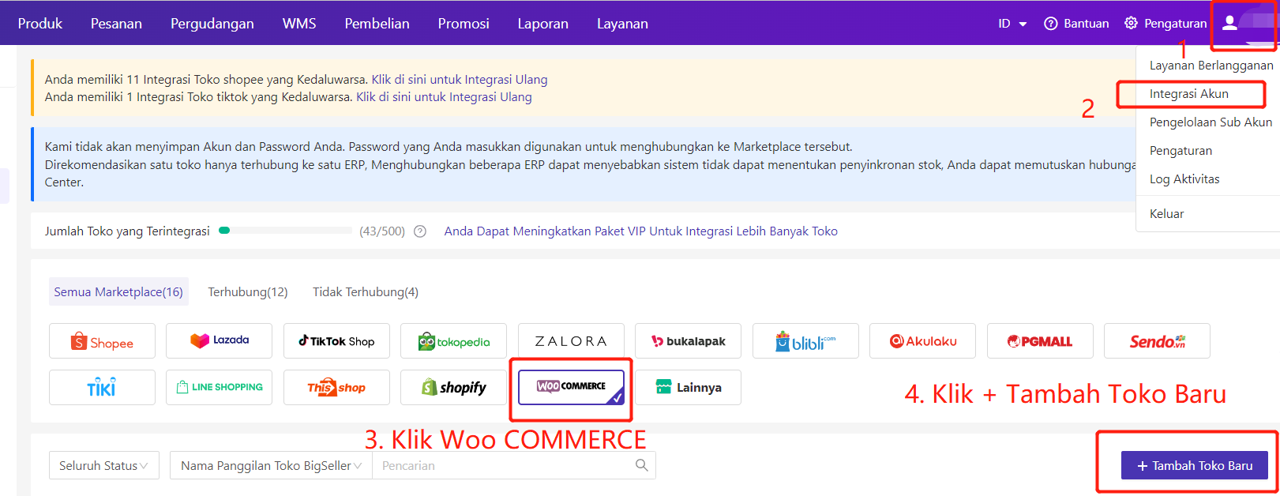The width and height of the screenshot is (1280, 496).
Task: Choose Keluar to log out
Action: click(x=1167, y=214)
